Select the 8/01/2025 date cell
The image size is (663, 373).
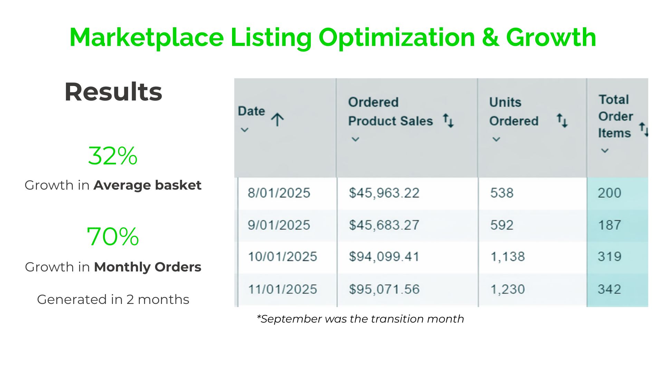tap(279, 193)
